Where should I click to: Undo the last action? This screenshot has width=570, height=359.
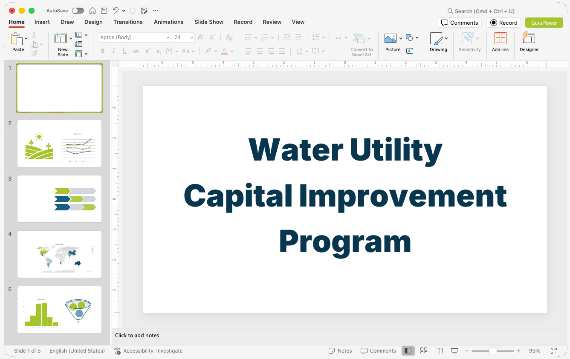(x=116, y=11)
